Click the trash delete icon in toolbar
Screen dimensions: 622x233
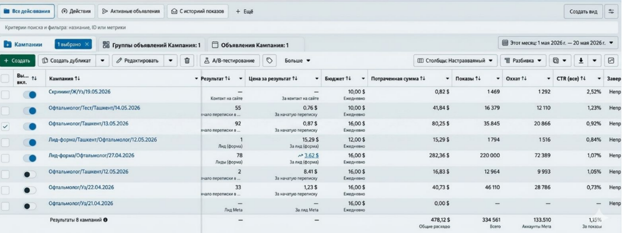[x=187, y=61]
